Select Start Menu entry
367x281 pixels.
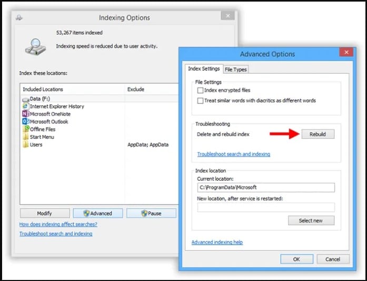tap(42, 137)
